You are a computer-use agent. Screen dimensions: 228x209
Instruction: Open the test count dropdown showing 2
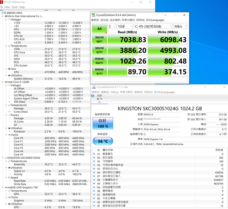point(112,26)
